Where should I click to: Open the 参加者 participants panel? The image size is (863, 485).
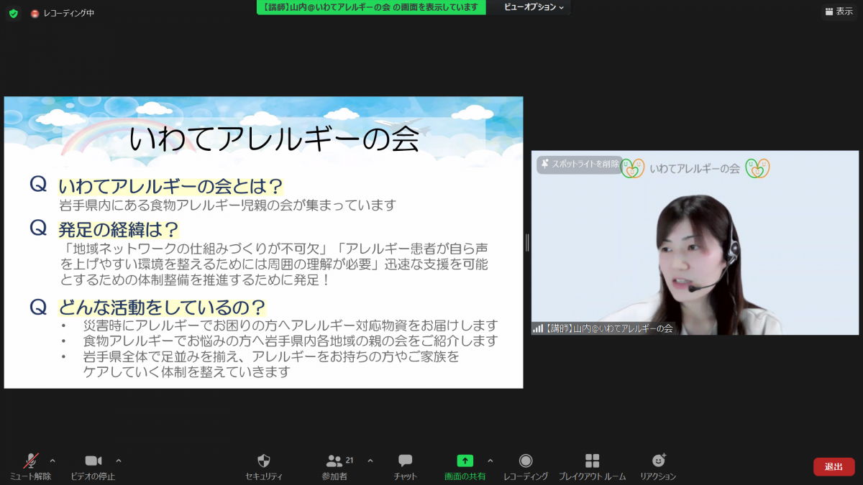(x=335, y=466)
